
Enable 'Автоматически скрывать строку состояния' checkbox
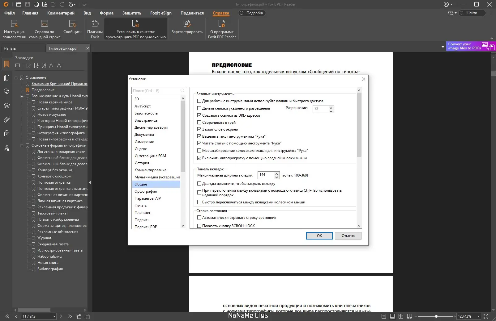click(x=199, y=218)
